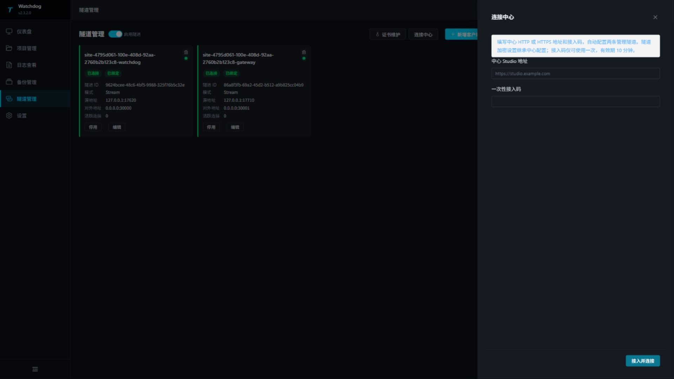
Task: Click source address 127.0.0.1:17710
Action: 239,100
